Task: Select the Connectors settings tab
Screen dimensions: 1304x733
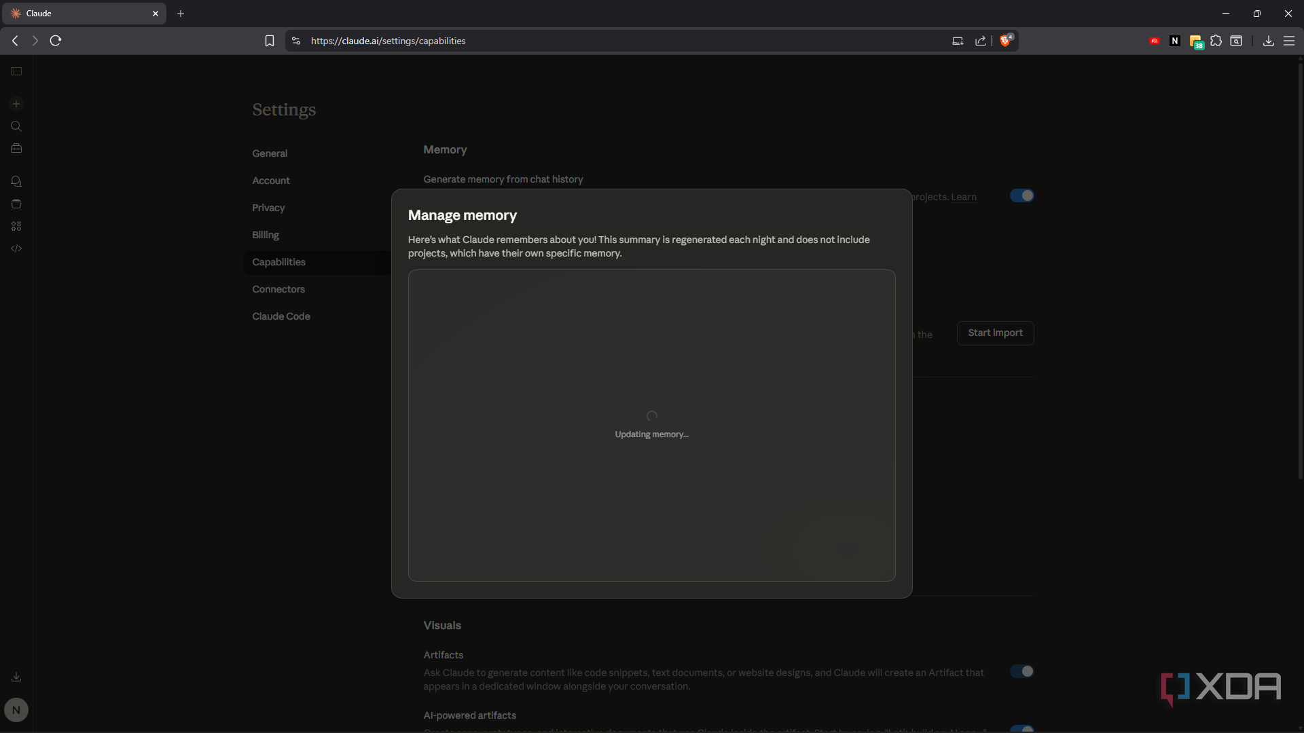Action: (278, 289)
